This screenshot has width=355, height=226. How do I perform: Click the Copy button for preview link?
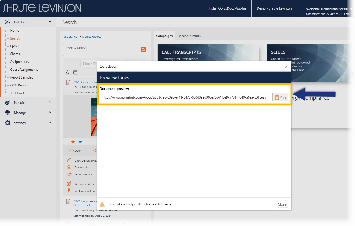[x=280, y=97]
